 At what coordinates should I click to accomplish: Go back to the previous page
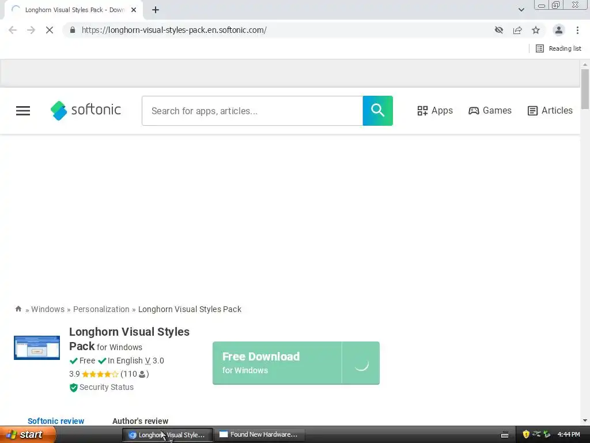click(13, 30)
